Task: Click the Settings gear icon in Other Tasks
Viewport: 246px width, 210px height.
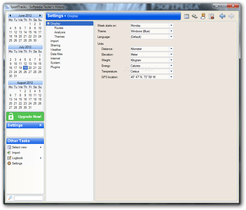Action: tap(9, 163)
